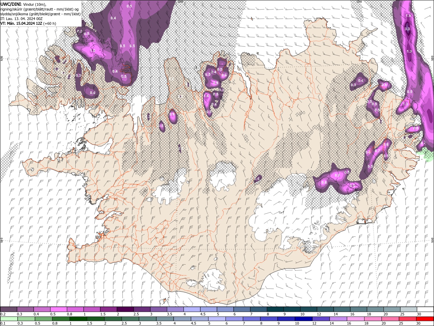The image size is (434, 326).
Task: Click the 1.6 precipitation value on the map
Action: pos(206,96)
